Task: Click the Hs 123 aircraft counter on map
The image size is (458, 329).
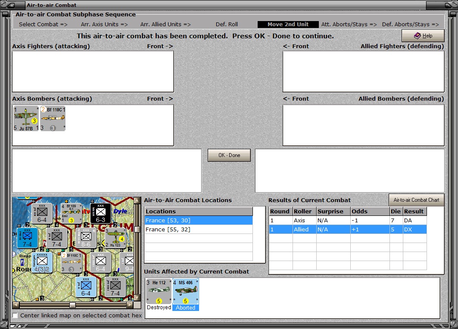Action: pos(115,238)
